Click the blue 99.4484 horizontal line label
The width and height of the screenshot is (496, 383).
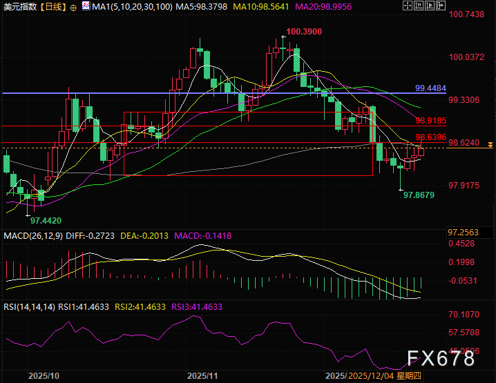click(x=431, y=89)
